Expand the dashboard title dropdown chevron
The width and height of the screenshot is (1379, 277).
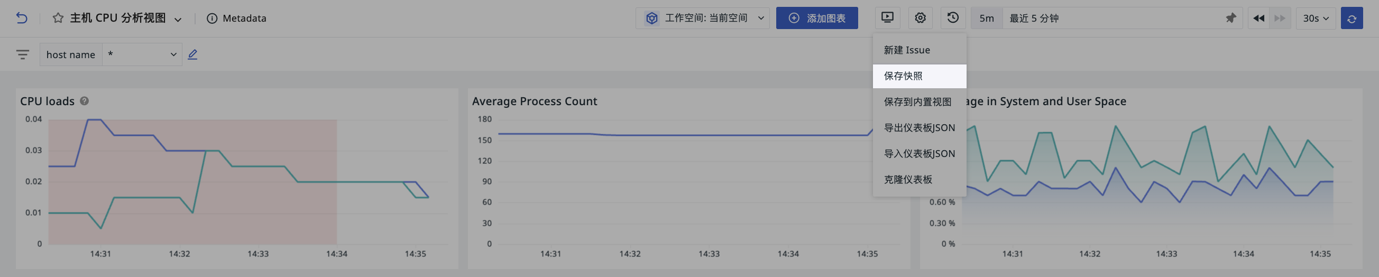178,19
